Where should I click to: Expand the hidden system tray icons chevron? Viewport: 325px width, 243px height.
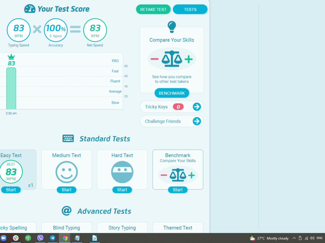(294, 238)
